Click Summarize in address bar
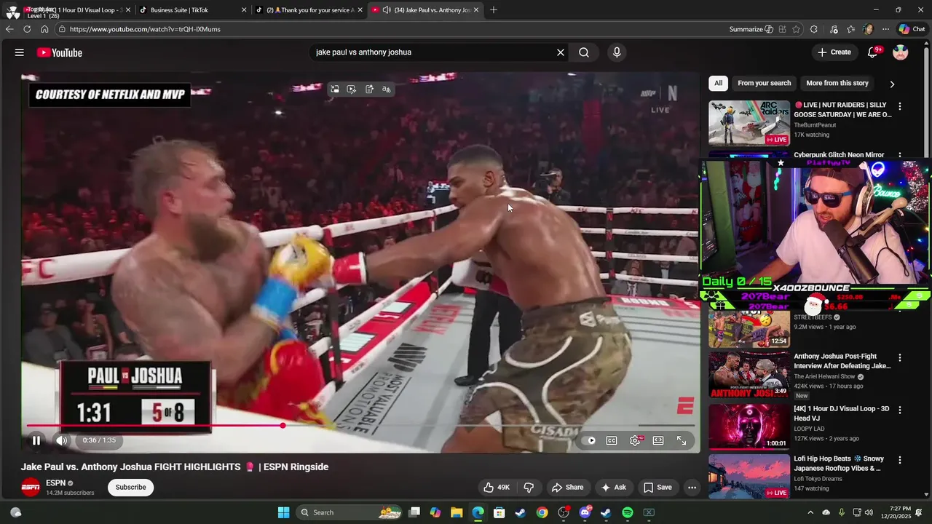 (751, 29)
